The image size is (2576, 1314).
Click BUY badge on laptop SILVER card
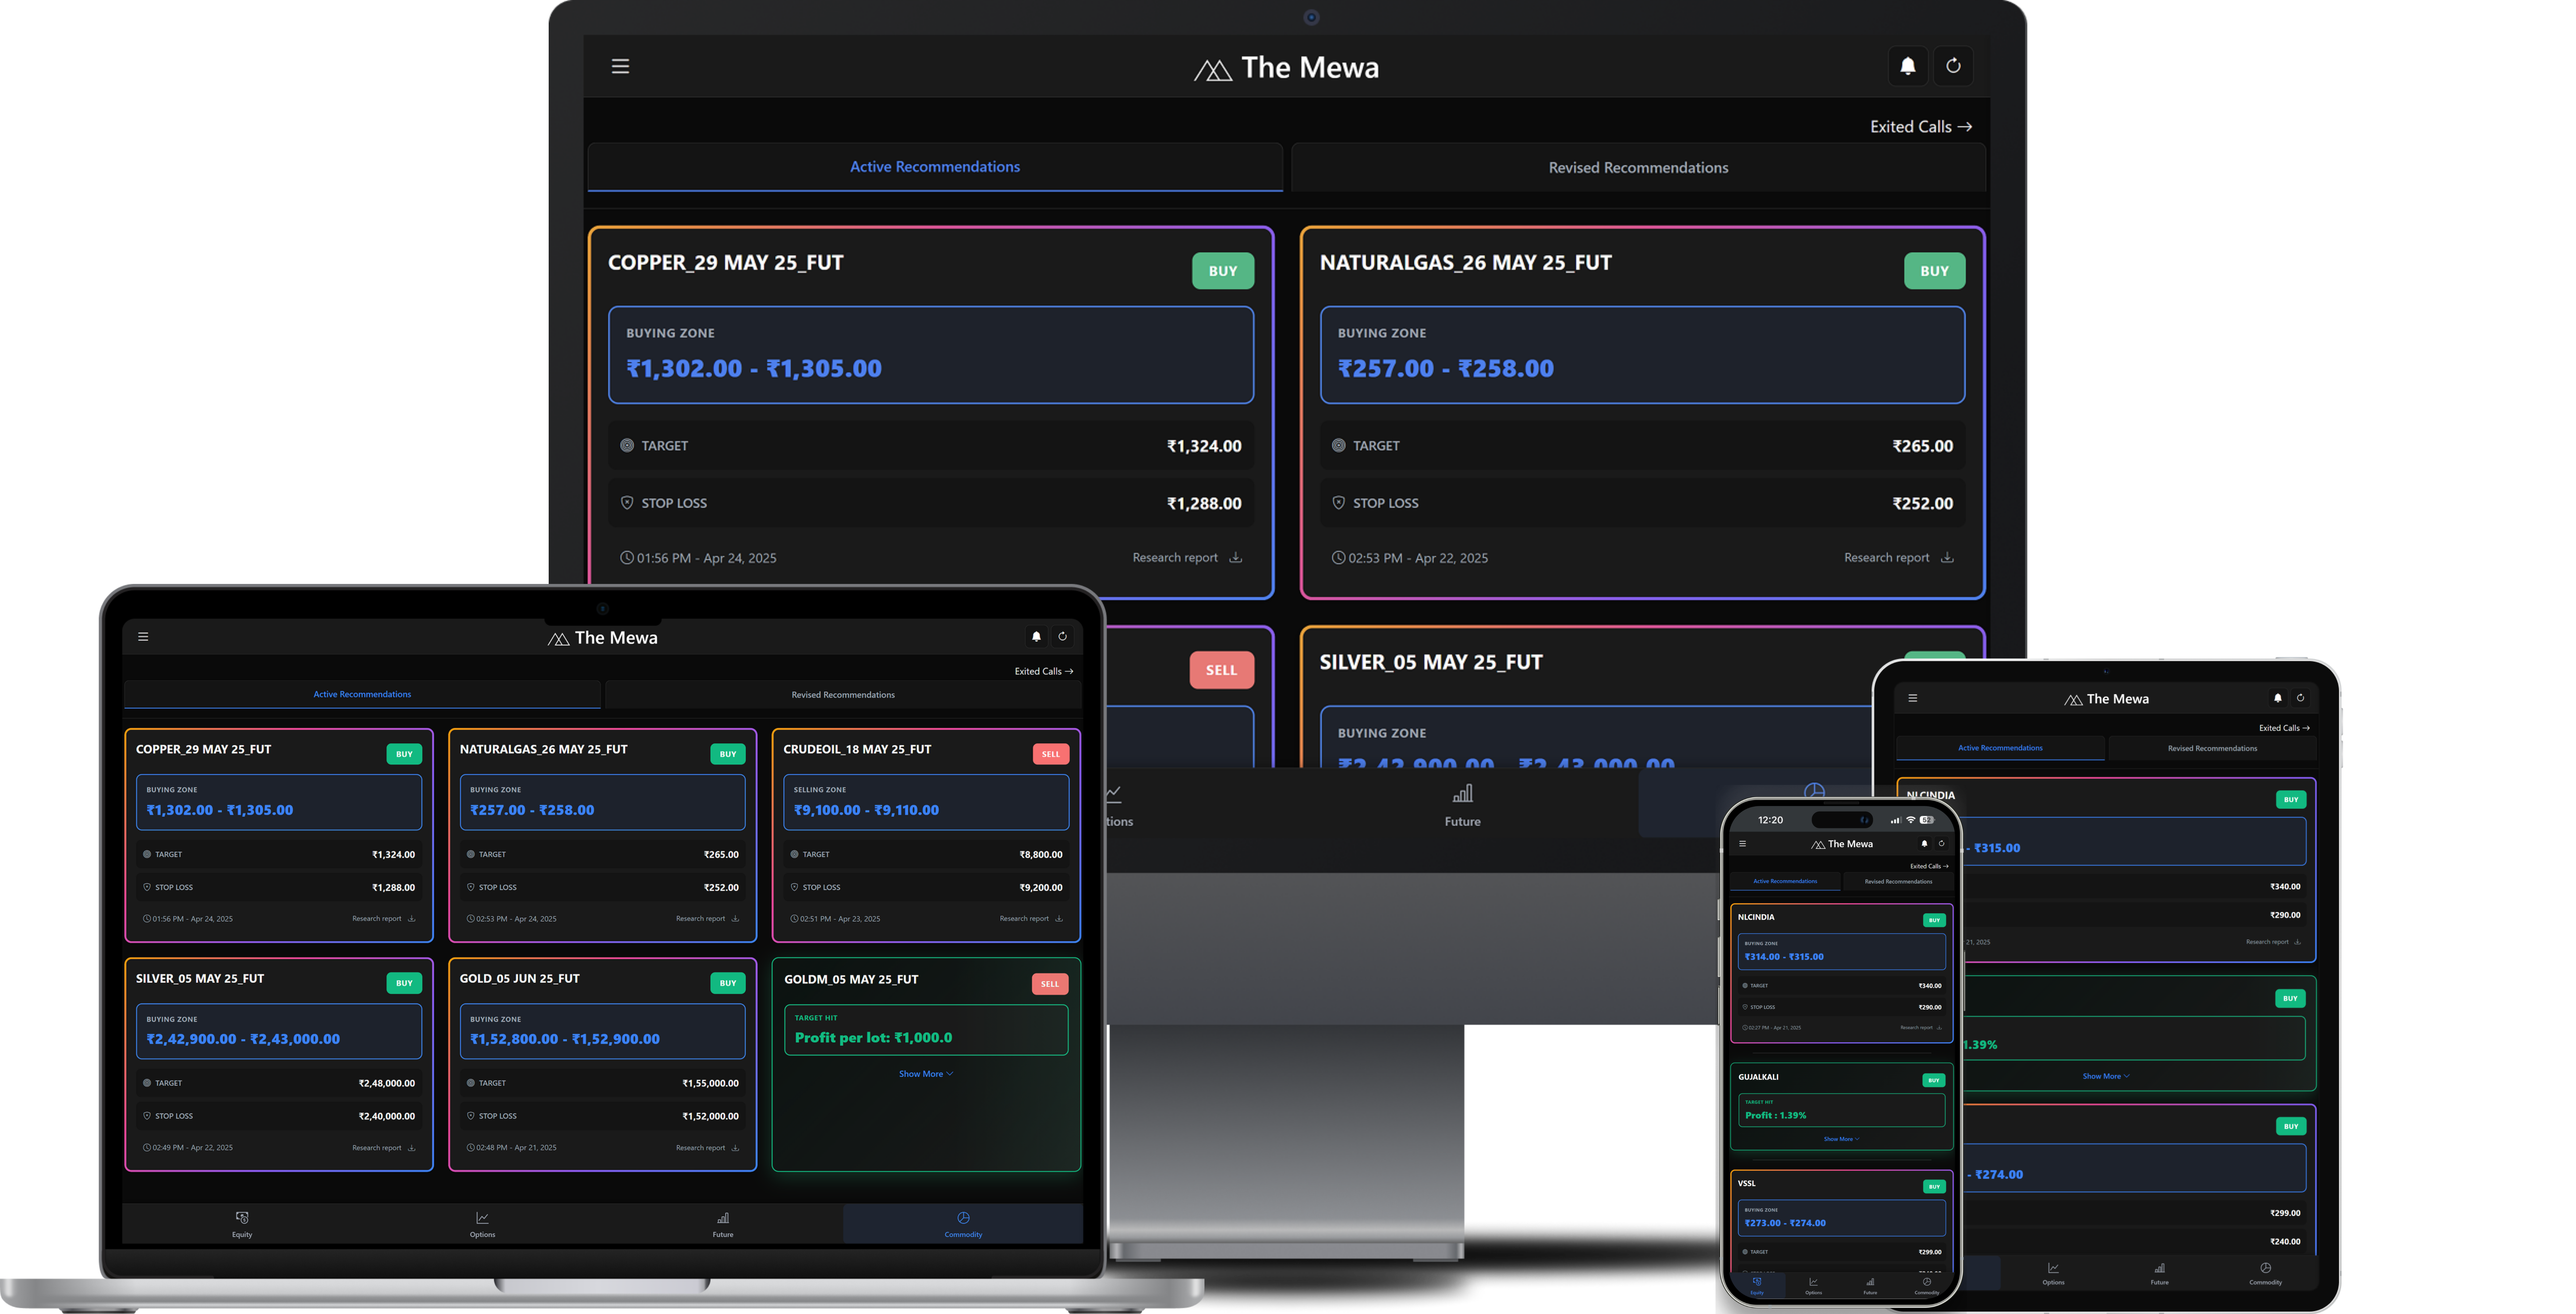pyautogui.click(x=404, y=983)
